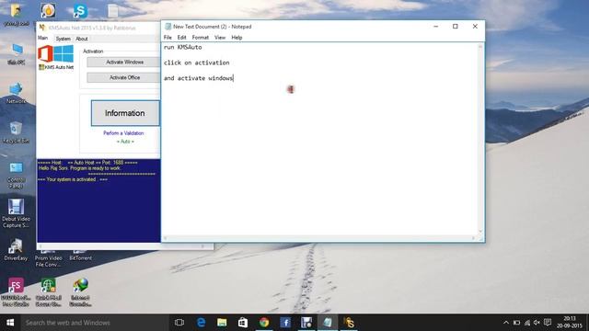Click the Notepad title bar icon
Image resolution: width=589 pixels, height=331 pixels.
167,27
